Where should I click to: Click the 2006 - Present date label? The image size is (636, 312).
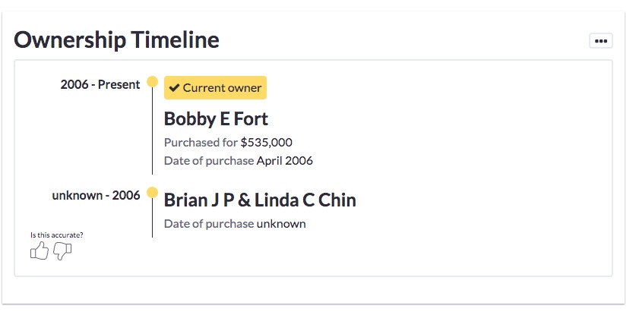click(100, 85)
